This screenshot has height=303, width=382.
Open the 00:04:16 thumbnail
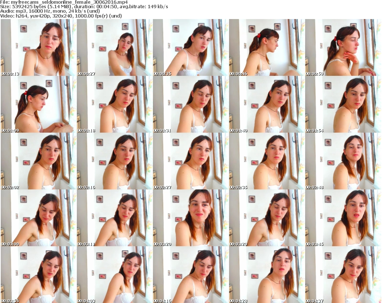[x=191, y=275]
